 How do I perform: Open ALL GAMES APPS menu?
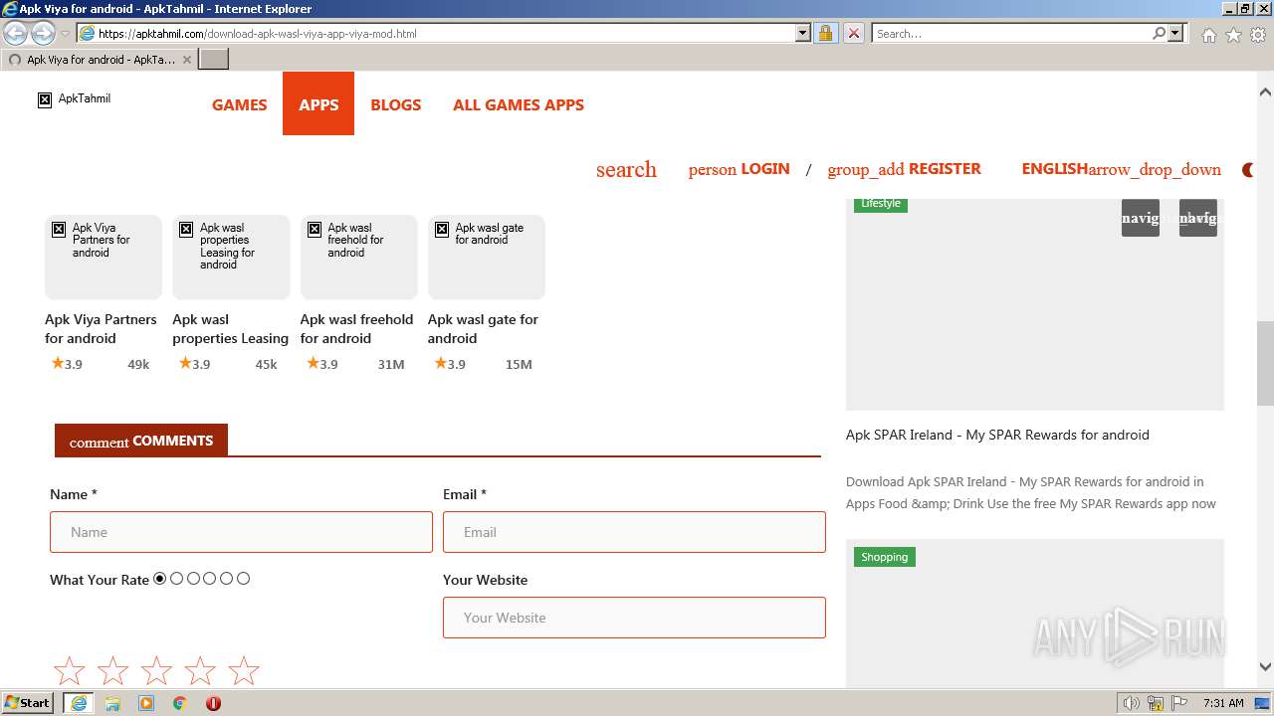click(x=519, y=104)
